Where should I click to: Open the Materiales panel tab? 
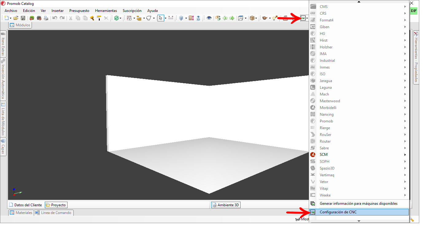click(x=21, y=212)
